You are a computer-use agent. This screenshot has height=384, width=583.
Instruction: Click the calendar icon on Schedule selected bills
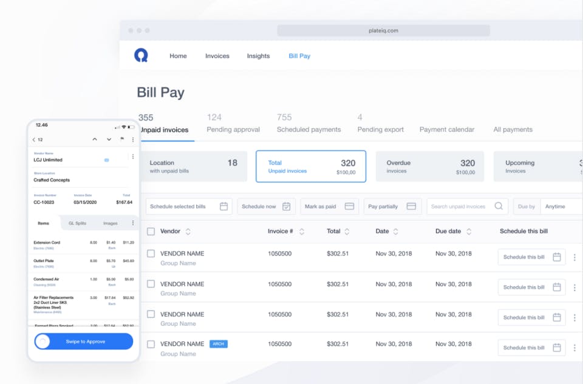(224, 206)
